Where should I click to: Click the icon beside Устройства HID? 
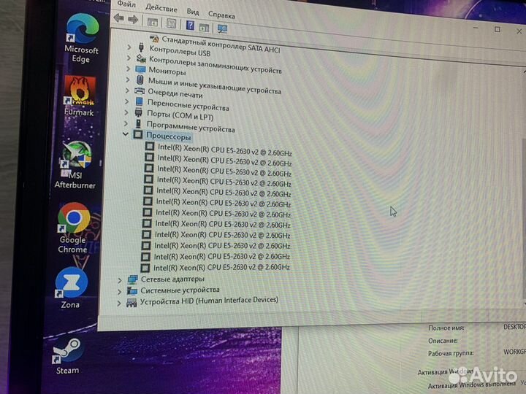click(x=131, y=303)
